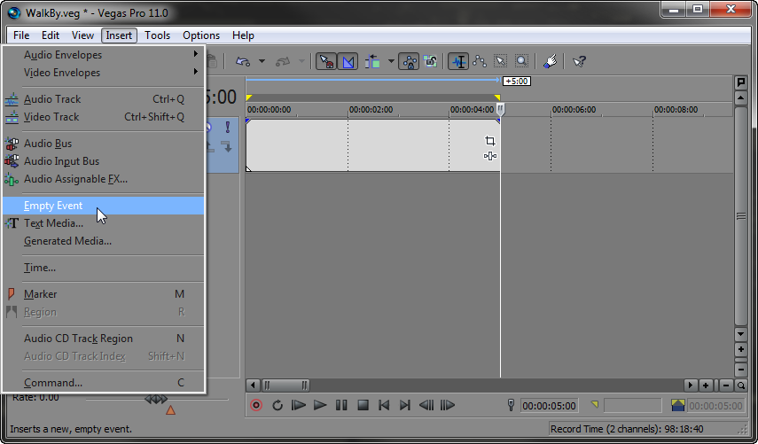
Task: Toggle the Auto Ripple button
Action: (372, 61)
